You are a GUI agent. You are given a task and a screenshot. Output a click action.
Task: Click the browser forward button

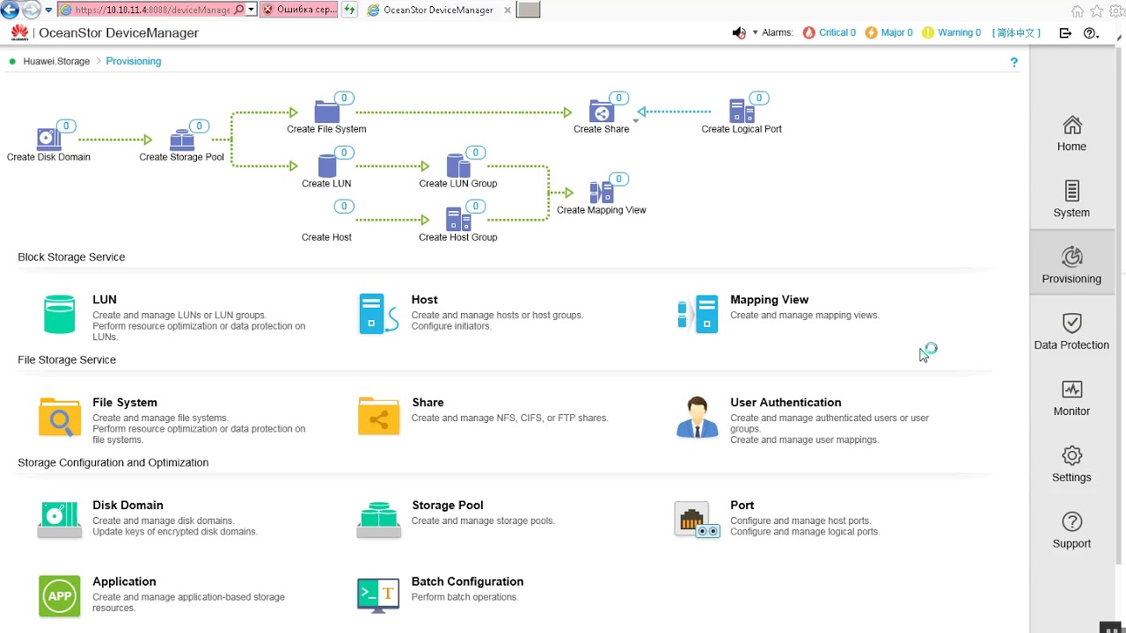point(32,11)
